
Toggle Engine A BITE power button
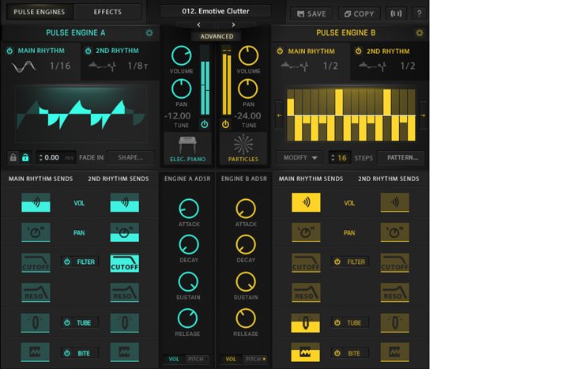pyautogui.click(x=67, y=353)
